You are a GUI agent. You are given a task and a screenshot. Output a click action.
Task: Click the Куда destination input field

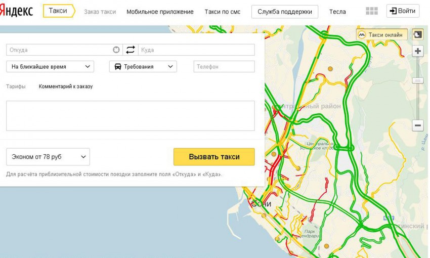pyautogui.click(x=196, y=50)
